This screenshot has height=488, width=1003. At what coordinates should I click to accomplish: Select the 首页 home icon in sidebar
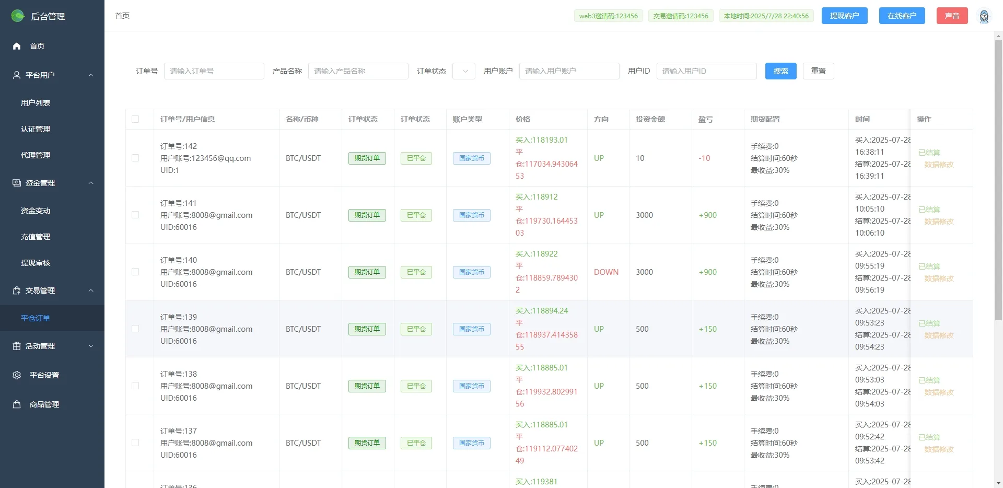[16, 46]
